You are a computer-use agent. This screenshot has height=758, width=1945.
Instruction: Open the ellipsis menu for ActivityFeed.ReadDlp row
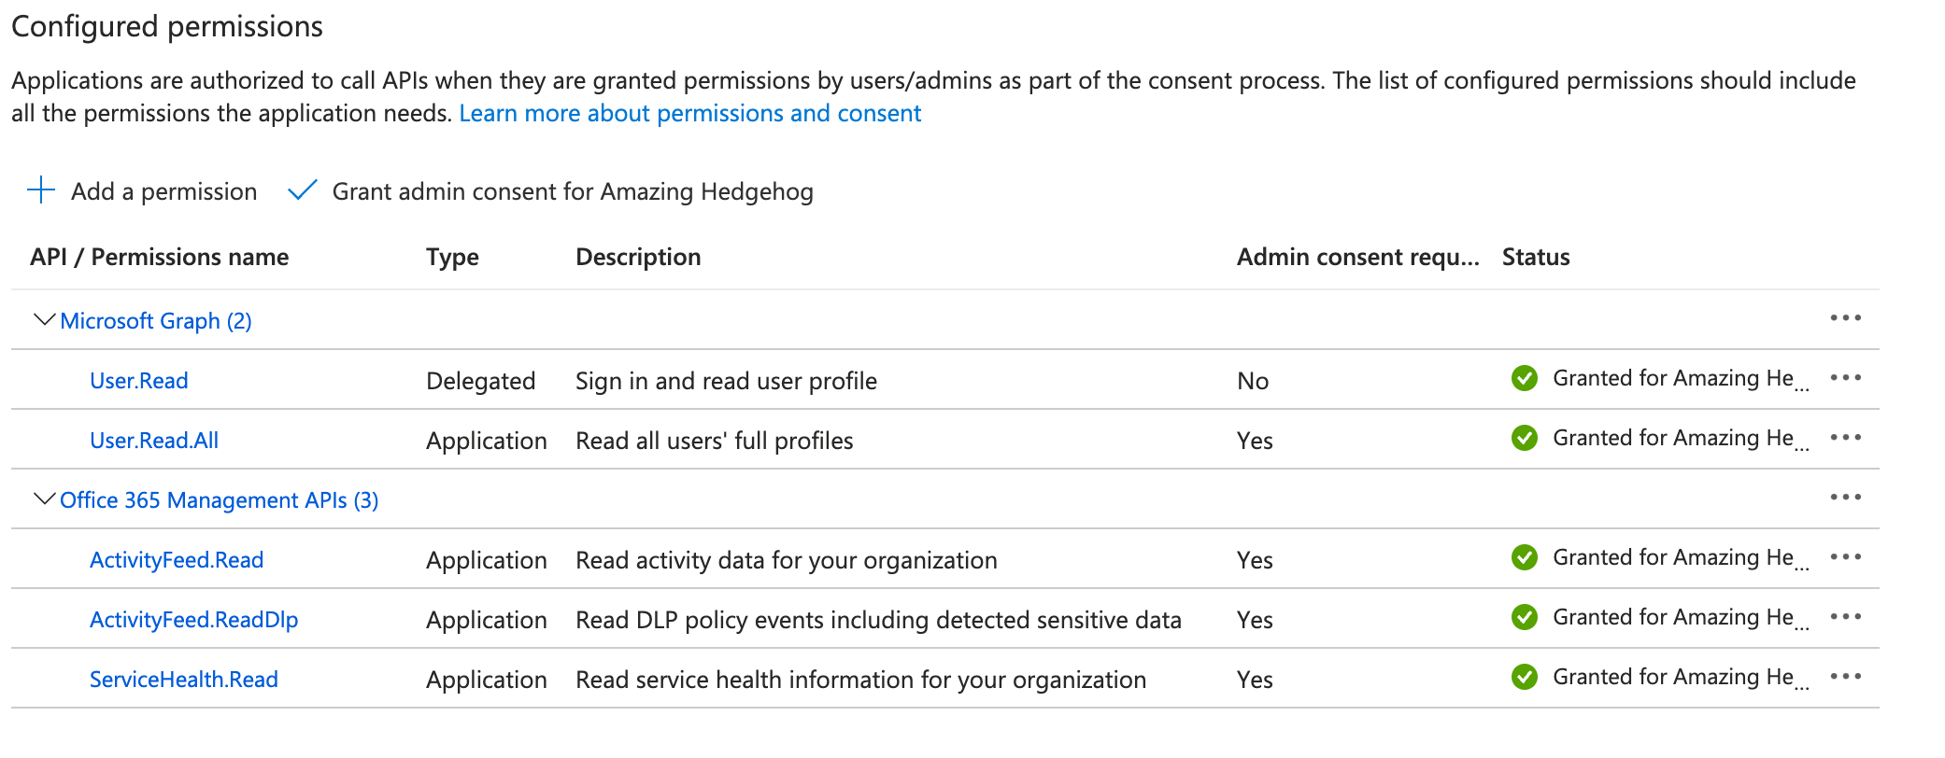point(1845,617)
